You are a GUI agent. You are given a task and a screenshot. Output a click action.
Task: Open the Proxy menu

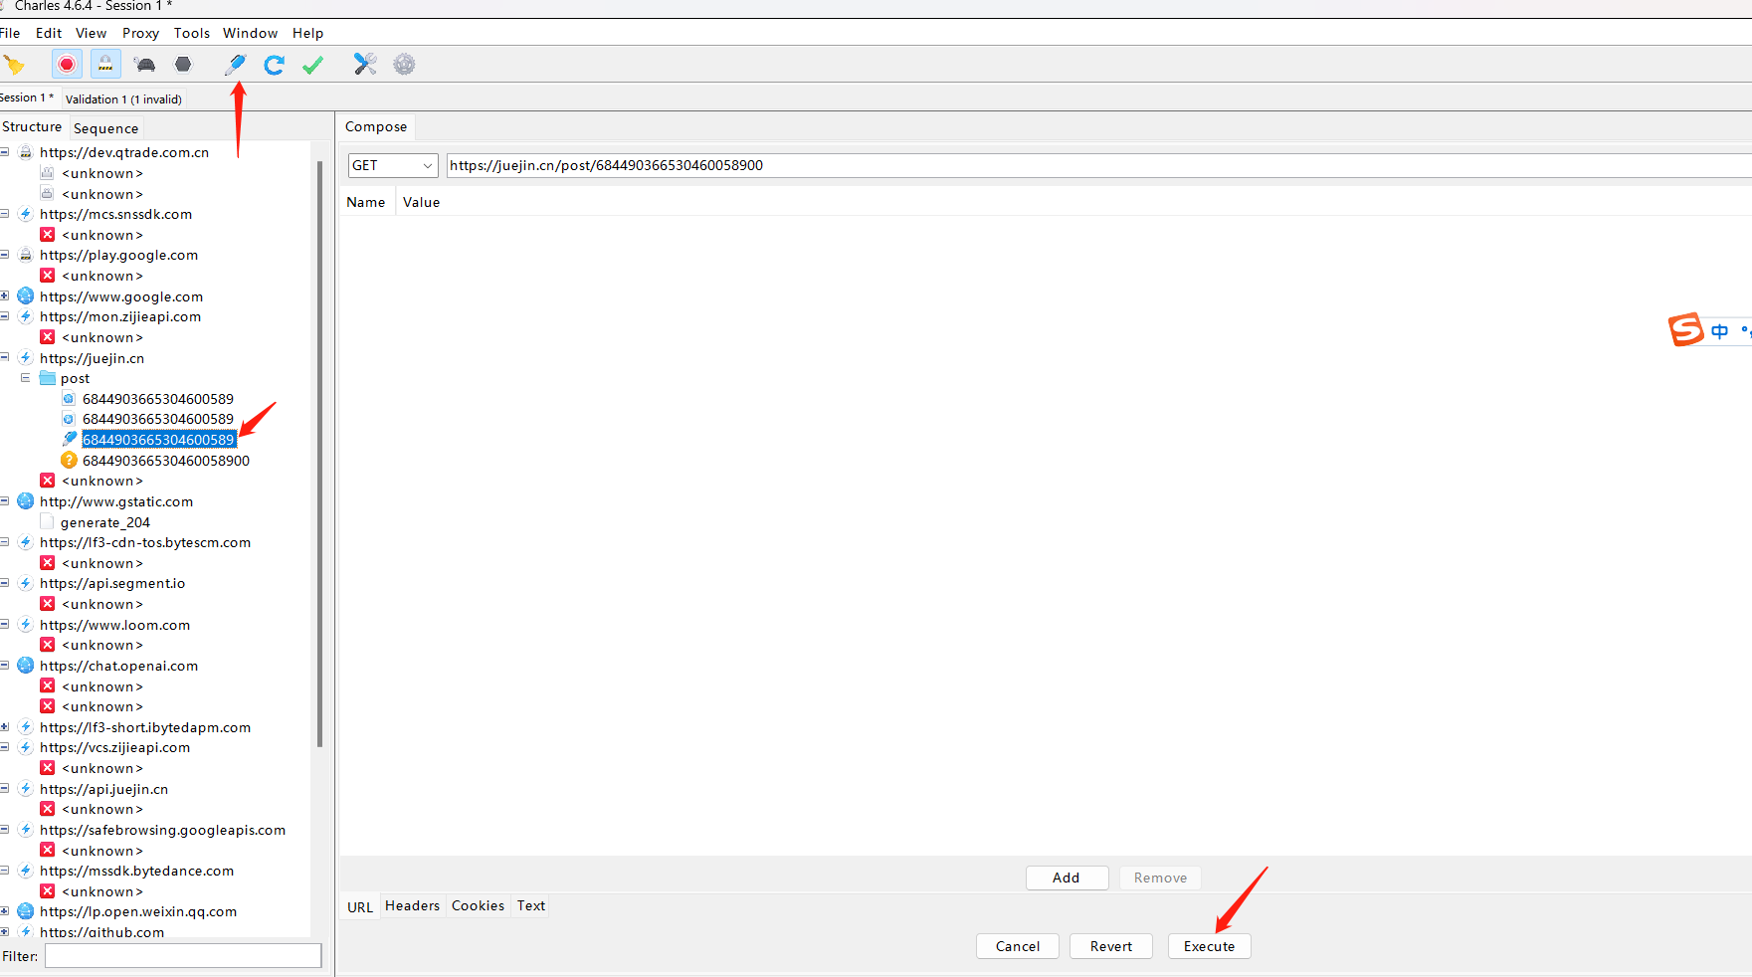pyautogui.click(x=140, y=33)
